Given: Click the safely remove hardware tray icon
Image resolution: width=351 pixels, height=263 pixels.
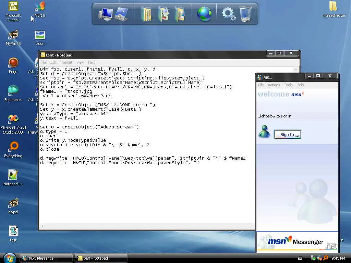Looking at the screenshot, I should tap(313, 258).
